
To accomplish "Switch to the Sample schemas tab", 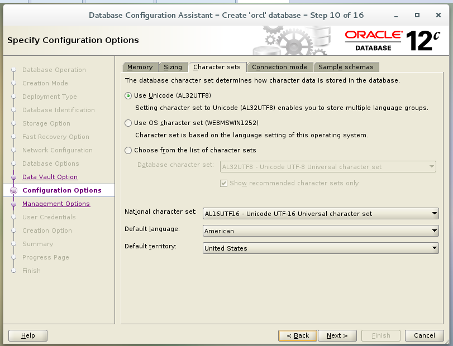I will [x=346, y=67].
